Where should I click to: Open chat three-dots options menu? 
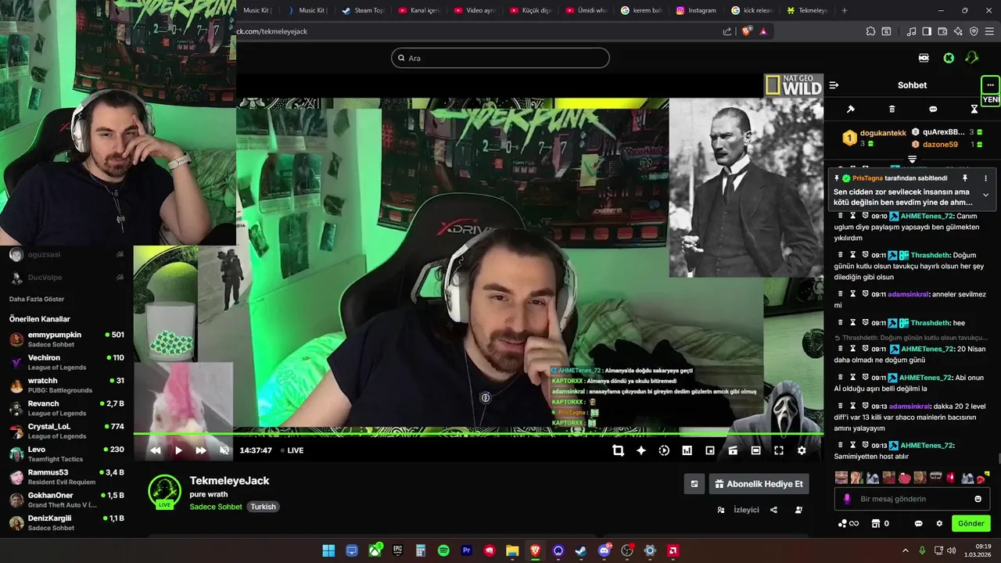pyautogui.click(x=990, y=85)
